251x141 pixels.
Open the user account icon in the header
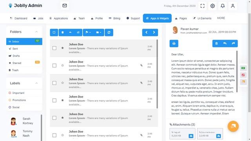[233, 6]
